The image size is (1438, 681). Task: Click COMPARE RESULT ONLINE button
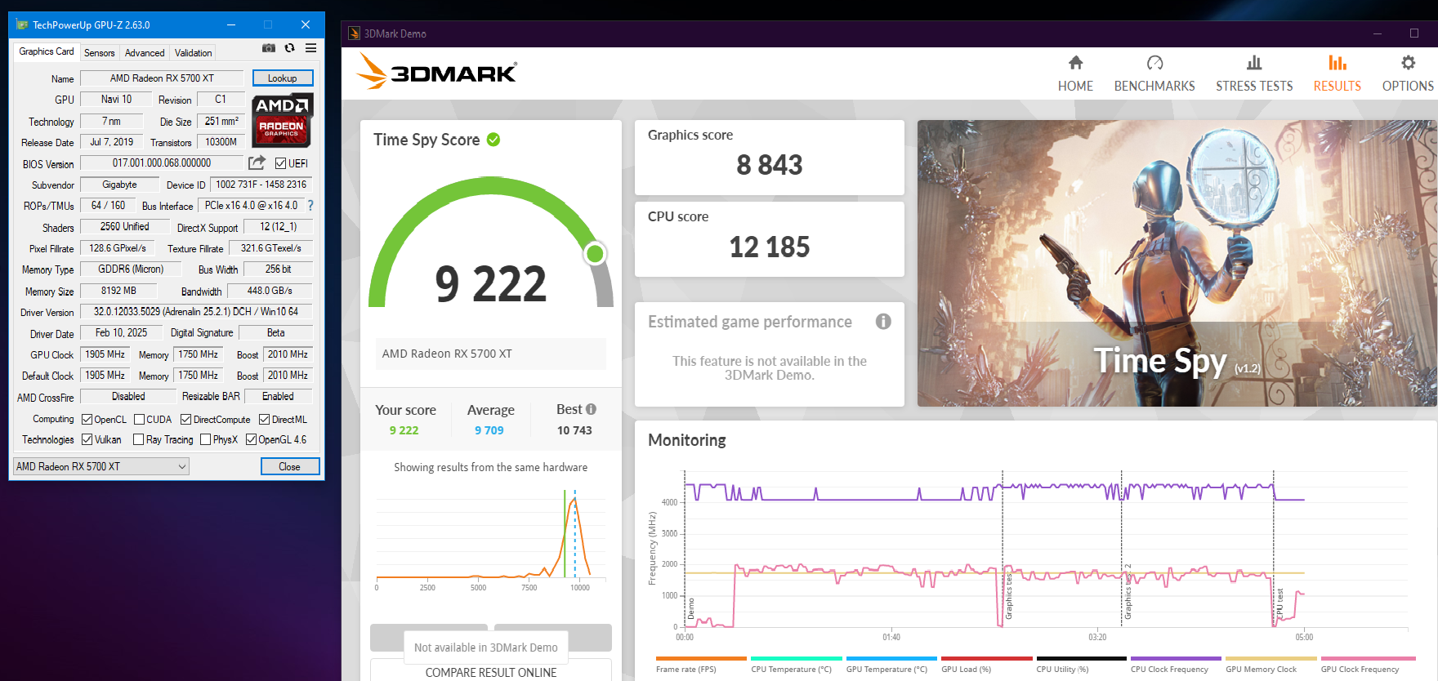point(491,671)
